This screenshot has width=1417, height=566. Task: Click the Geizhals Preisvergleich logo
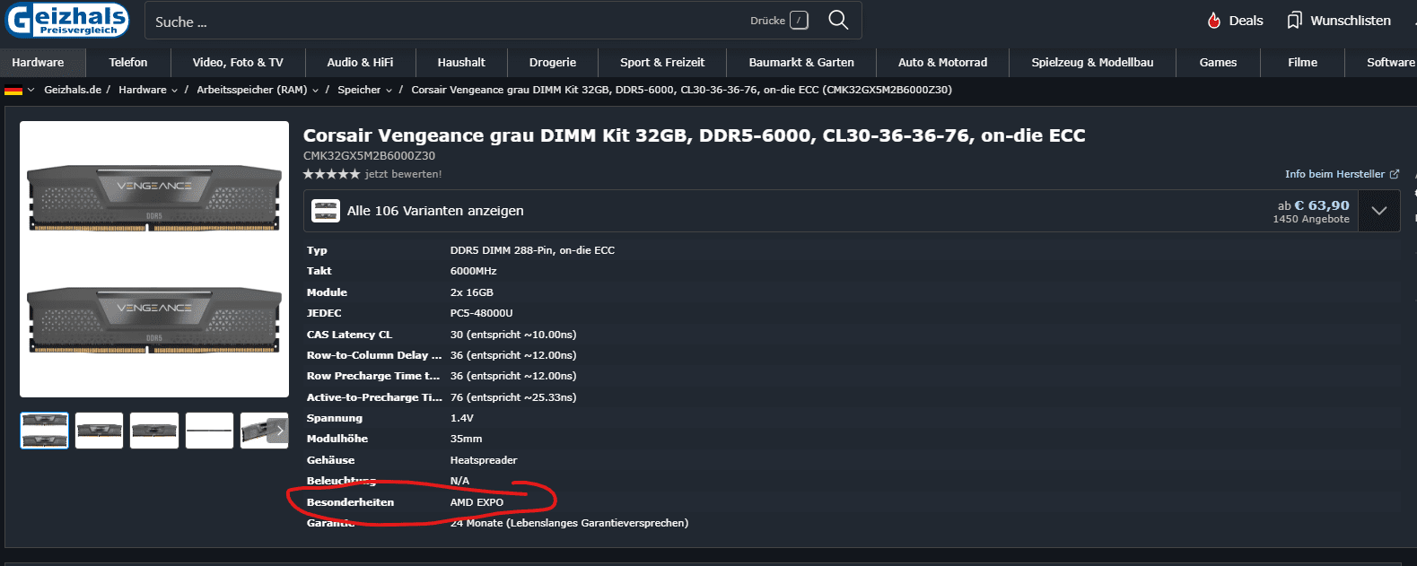[67, 20]
